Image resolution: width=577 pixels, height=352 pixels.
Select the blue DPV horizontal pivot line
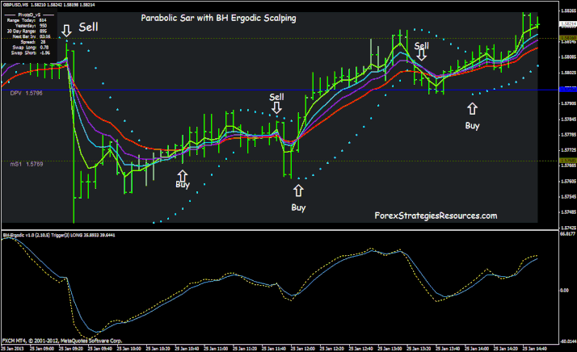pyautogui.click(x=280, y=90)
